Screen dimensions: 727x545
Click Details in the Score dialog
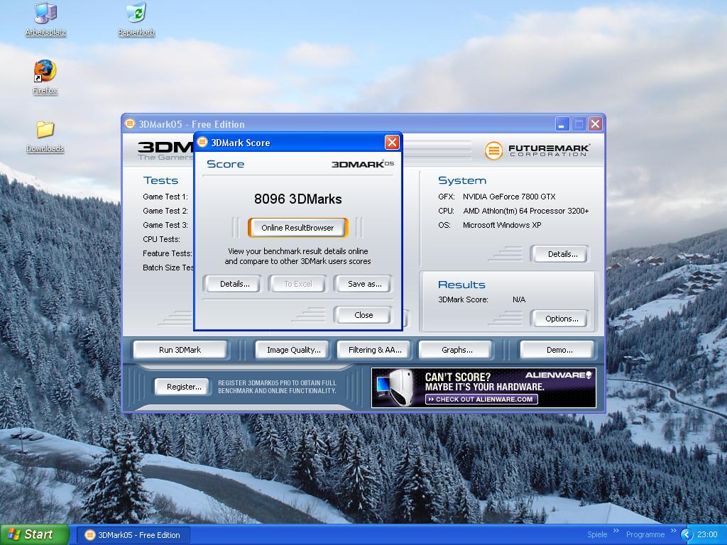pos(234,284)
